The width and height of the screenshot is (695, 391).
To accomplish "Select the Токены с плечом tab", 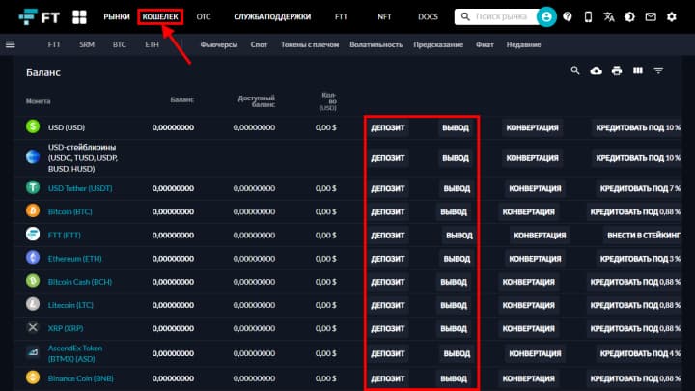I will click(x=310, y=44).
